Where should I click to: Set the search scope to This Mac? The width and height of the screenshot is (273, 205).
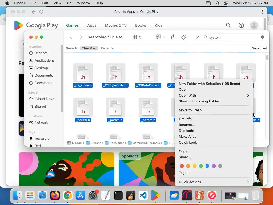click(x=89, y=48)
